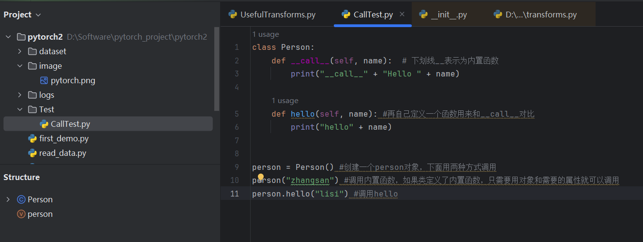The width and height of the screenshot is (643, 242).
Task: Select the logs folder icon
Action: point(32,95)
